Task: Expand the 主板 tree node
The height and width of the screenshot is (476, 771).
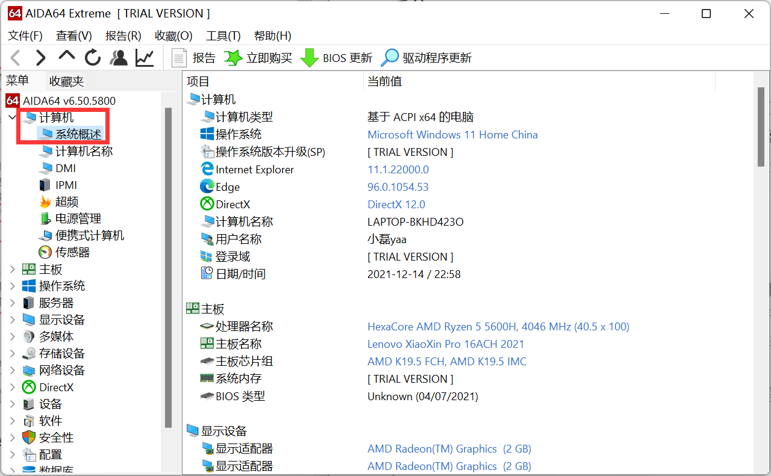Action: pyautogui.click(x=13, y=270)
